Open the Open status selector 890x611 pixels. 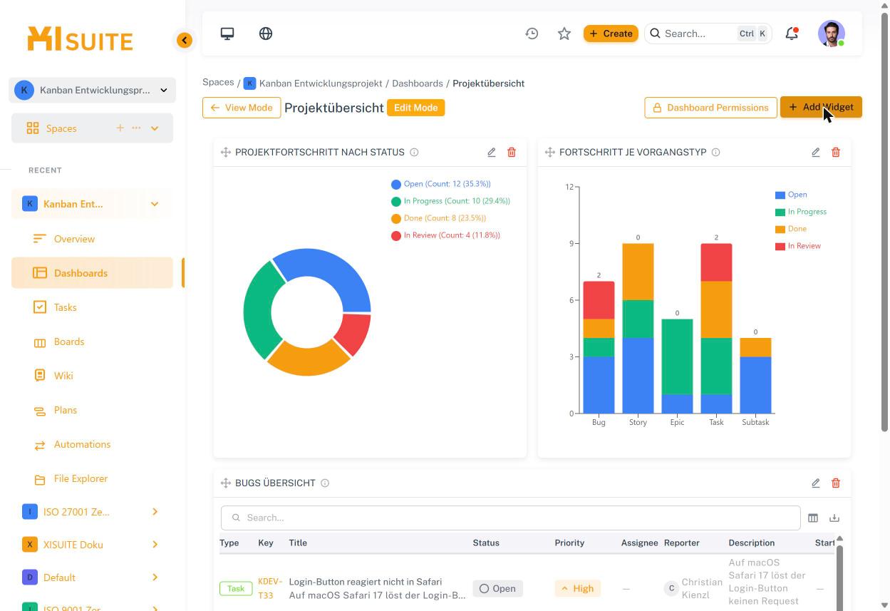(497, 588)
